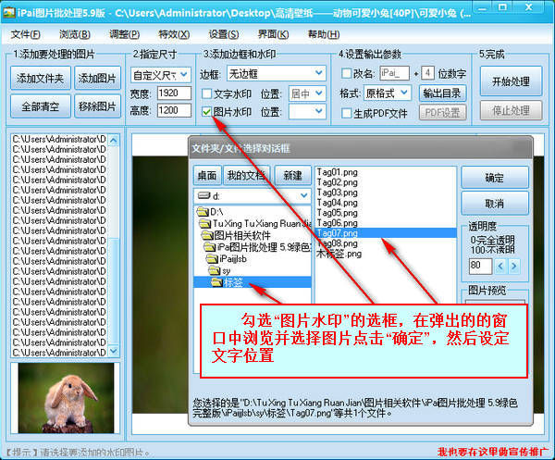Uncheck the 图片水印 checkbox
This screenshot has height=460, width=555.
point(206,112)
